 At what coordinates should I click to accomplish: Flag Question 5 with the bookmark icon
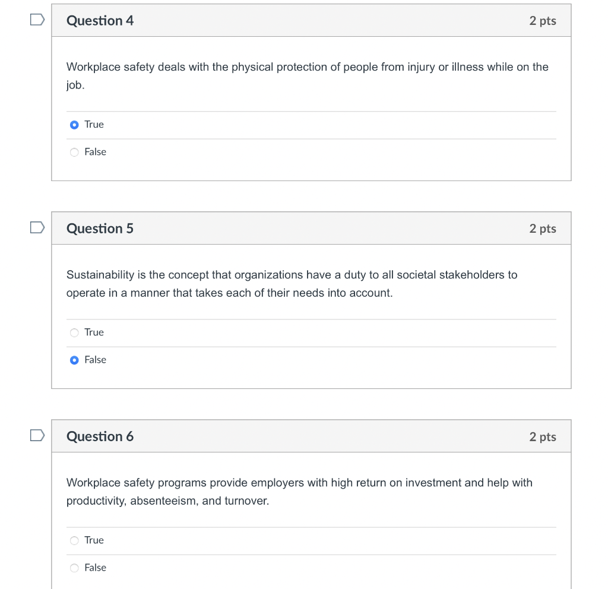[37, 228]
